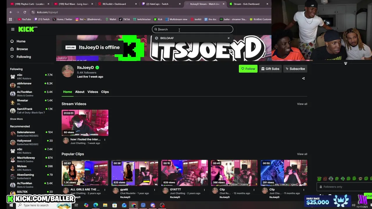The height and width of the screenshot is (209, 372).
Task: Open Google Chrome from taskbar
Action: click(134, 205)
